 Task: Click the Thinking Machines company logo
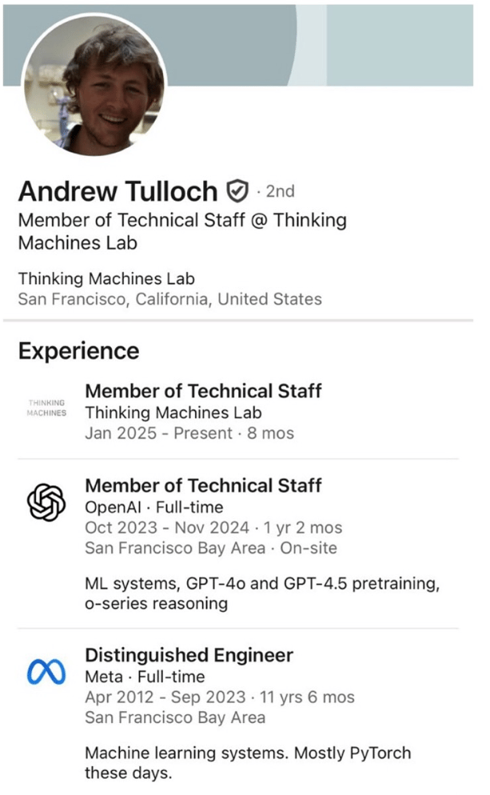(x=46, y=408)
